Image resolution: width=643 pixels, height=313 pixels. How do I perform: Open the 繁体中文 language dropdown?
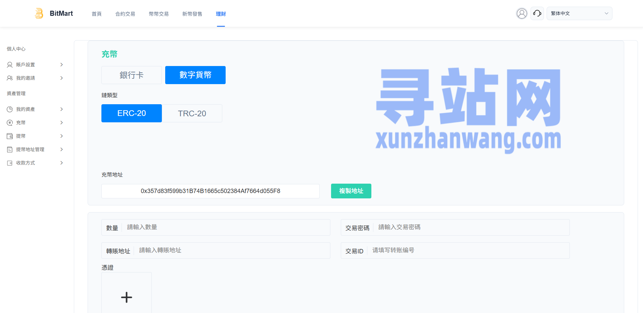click(x=579, y=13)
